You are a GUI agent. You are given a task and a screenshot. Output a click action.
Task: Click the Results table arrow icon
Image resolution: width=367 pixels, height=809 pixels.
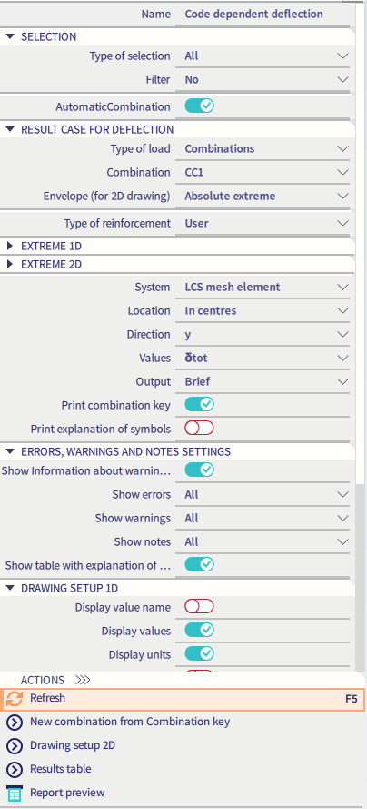(x=15, y=769)
